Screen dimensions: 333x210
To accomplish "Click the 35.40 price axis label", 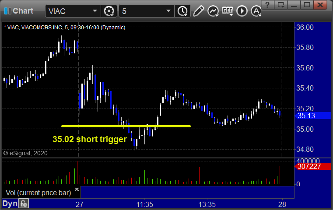I will (x=305, y=88).
